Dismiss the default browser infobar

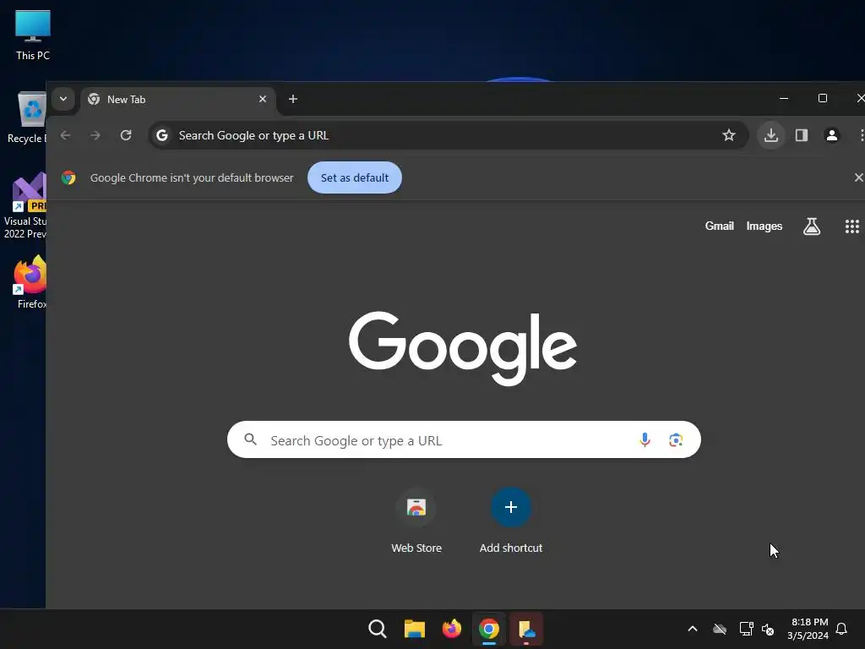858,177
